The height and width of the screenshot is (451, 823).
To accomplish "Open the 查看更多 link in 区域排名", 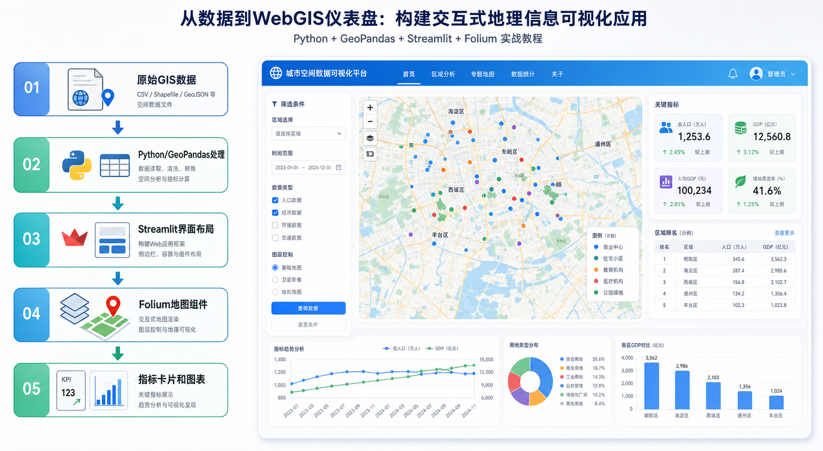I will click(784, 233).
